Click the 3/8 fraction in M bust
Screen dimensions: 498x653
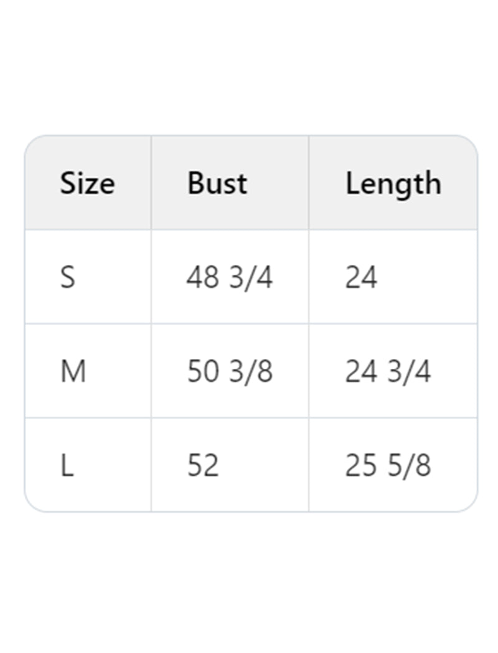coord(251,372)
